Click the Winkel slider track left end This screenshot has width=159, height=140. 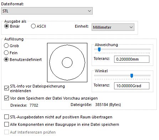(x=95, y=75)
